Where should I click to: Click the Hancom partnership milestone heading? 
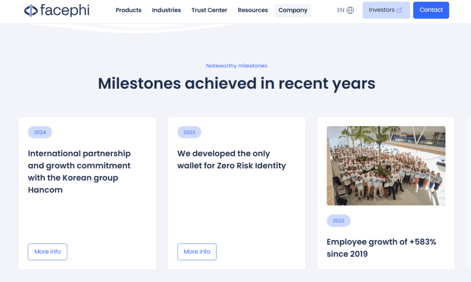pyautogui.click(x=79, y=172)
